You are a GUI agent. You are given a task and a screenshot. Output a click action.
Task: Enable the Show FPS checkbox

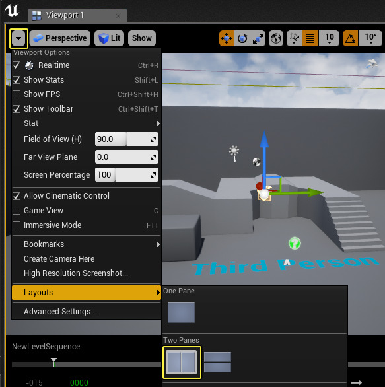[17, 94]
